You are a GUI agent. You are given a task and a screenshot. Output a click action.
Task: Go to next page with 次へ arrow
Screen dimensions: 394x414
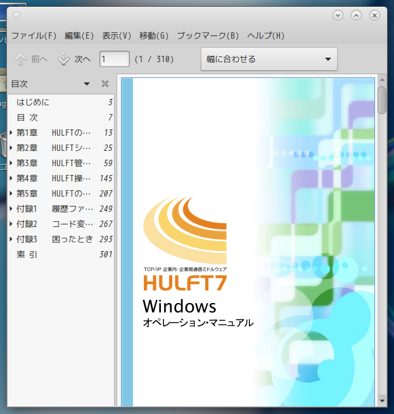point(74,59)
